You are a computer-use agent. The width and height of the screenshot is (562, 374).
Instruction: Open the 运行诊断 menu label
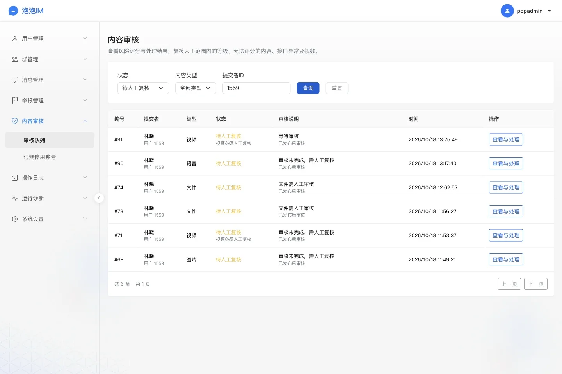tap(33, 198)
